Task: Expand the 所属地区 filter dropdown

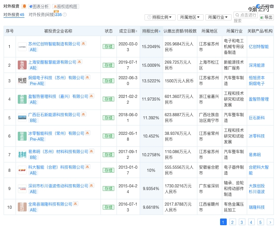Action: point(190,17)
